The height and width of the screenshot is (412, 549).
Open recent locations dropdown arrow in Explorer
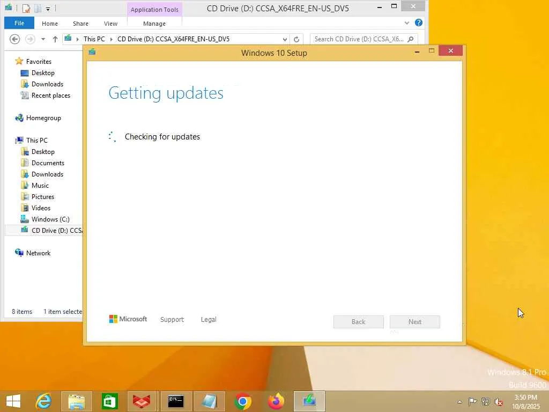click(x=43, y=39)
